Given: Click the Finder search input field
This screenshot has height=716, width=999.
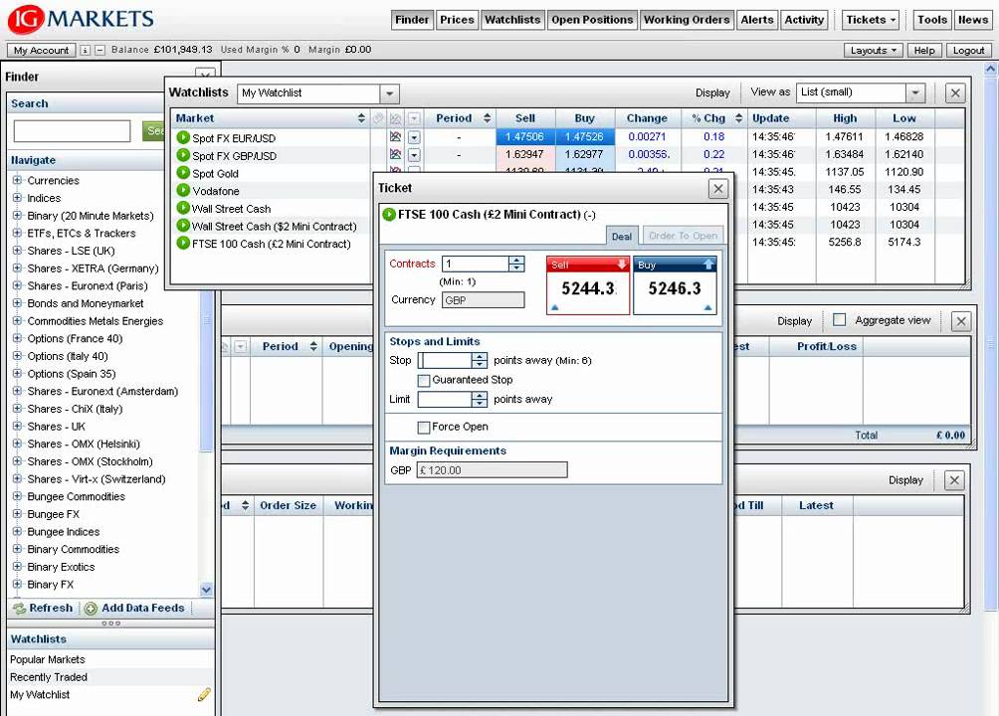Looking at the screenshot, I should [72, 131].
